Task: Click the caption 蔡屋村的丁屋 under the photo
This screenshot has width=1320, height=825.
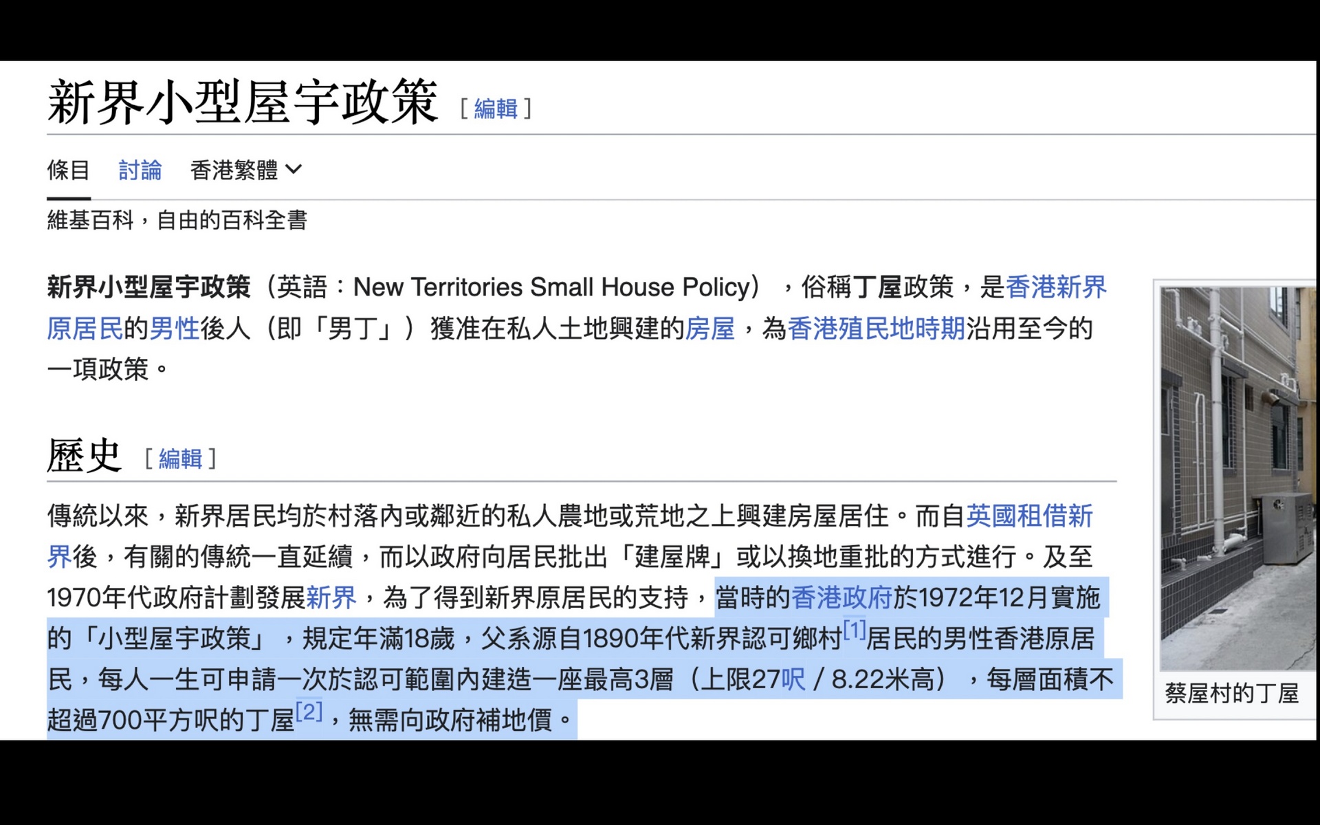Action: pos(1231,694)
